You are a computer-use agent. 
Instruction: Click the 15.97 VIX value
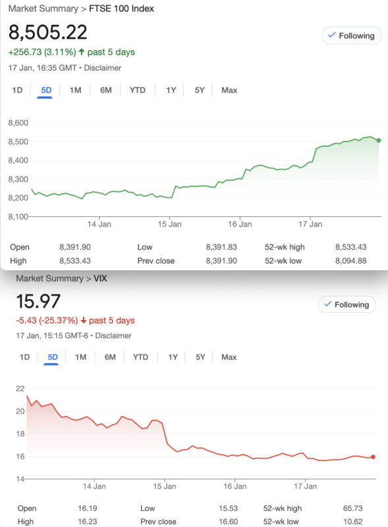[x=38, y=301]
